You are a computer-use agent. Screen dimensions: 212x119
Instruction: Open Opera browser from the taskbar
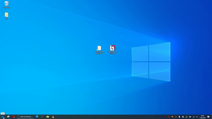click(x=14, y=117)
